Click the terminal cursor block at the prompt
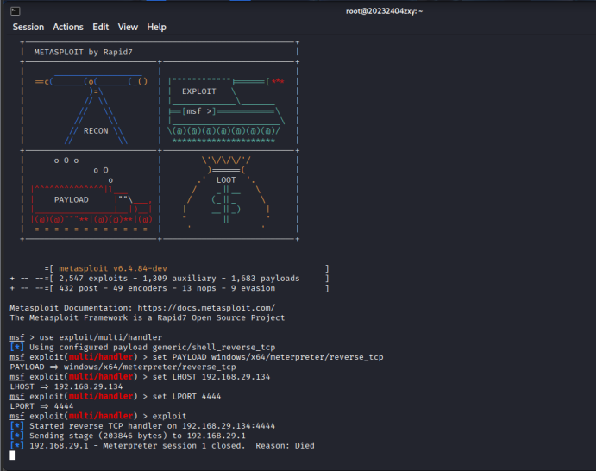Screen dimensions: 597x471 (x=12, y=455)
